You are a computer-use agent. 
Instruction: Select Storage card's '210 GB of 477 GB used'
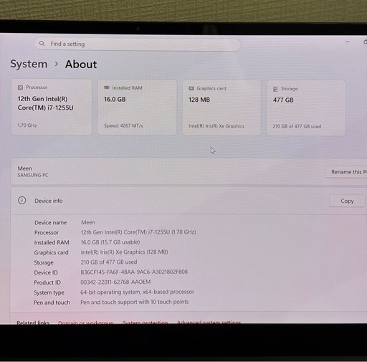pos(297,126)
